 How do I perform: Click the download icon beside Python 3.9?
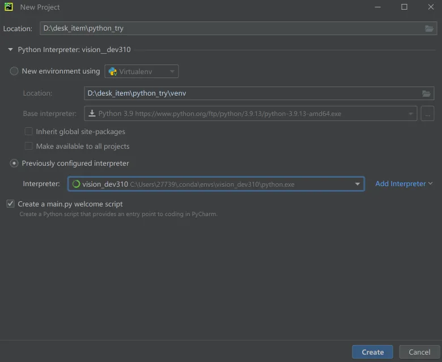coord(92,113)
